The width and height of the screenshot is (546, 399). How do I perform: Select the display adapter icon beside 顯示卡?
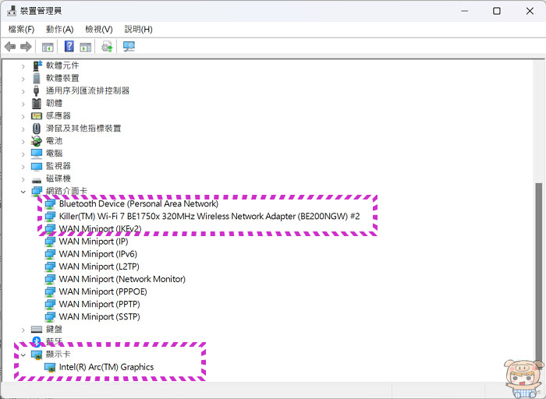pyautogui.click(x=37, y=355)
